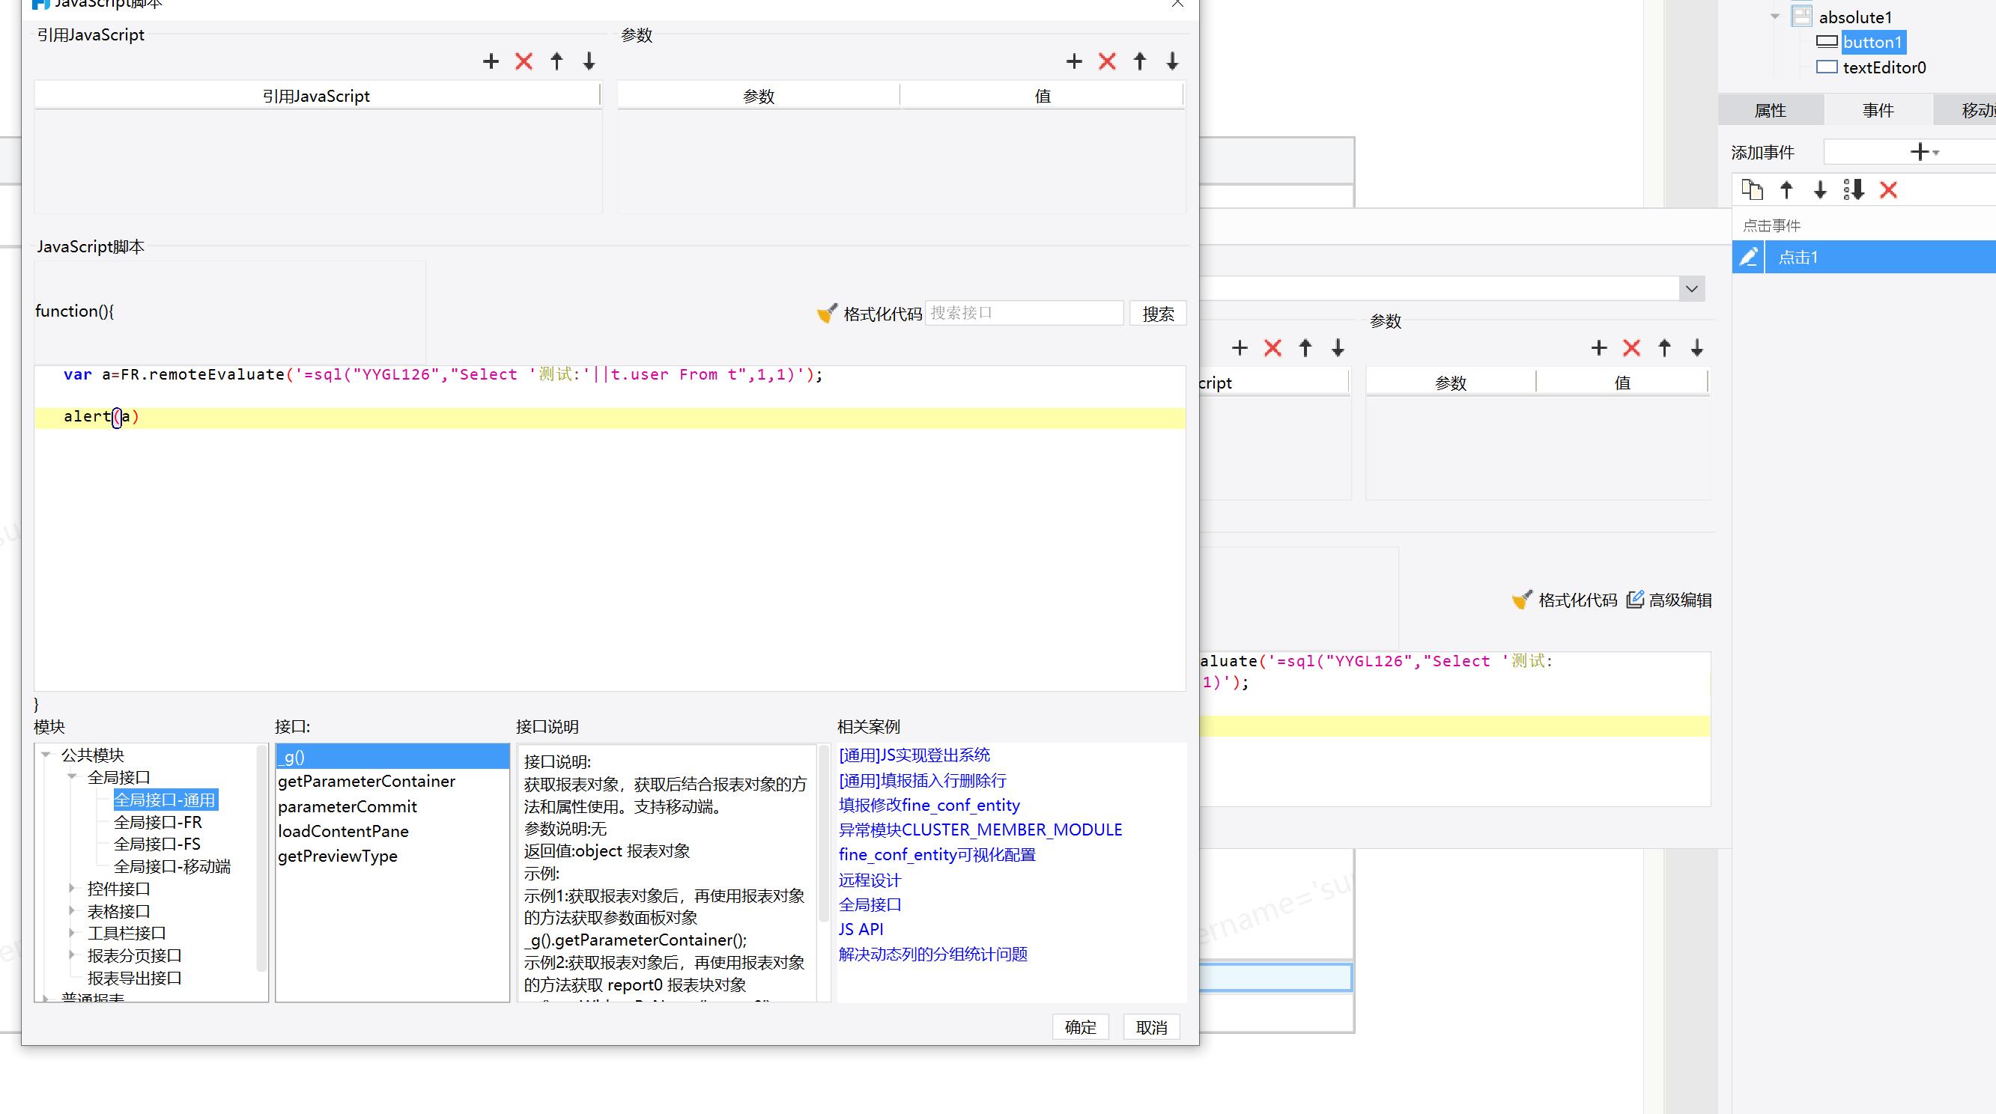Click the move-down arrow above the script column in the background window
This screenshot has height=1114, width=1996.
[x=1338, y=348]
